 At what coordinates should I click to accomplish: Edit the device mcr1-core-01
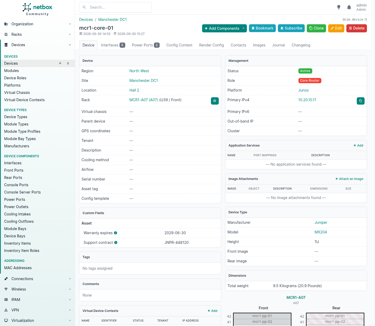(x=336, y=28)
